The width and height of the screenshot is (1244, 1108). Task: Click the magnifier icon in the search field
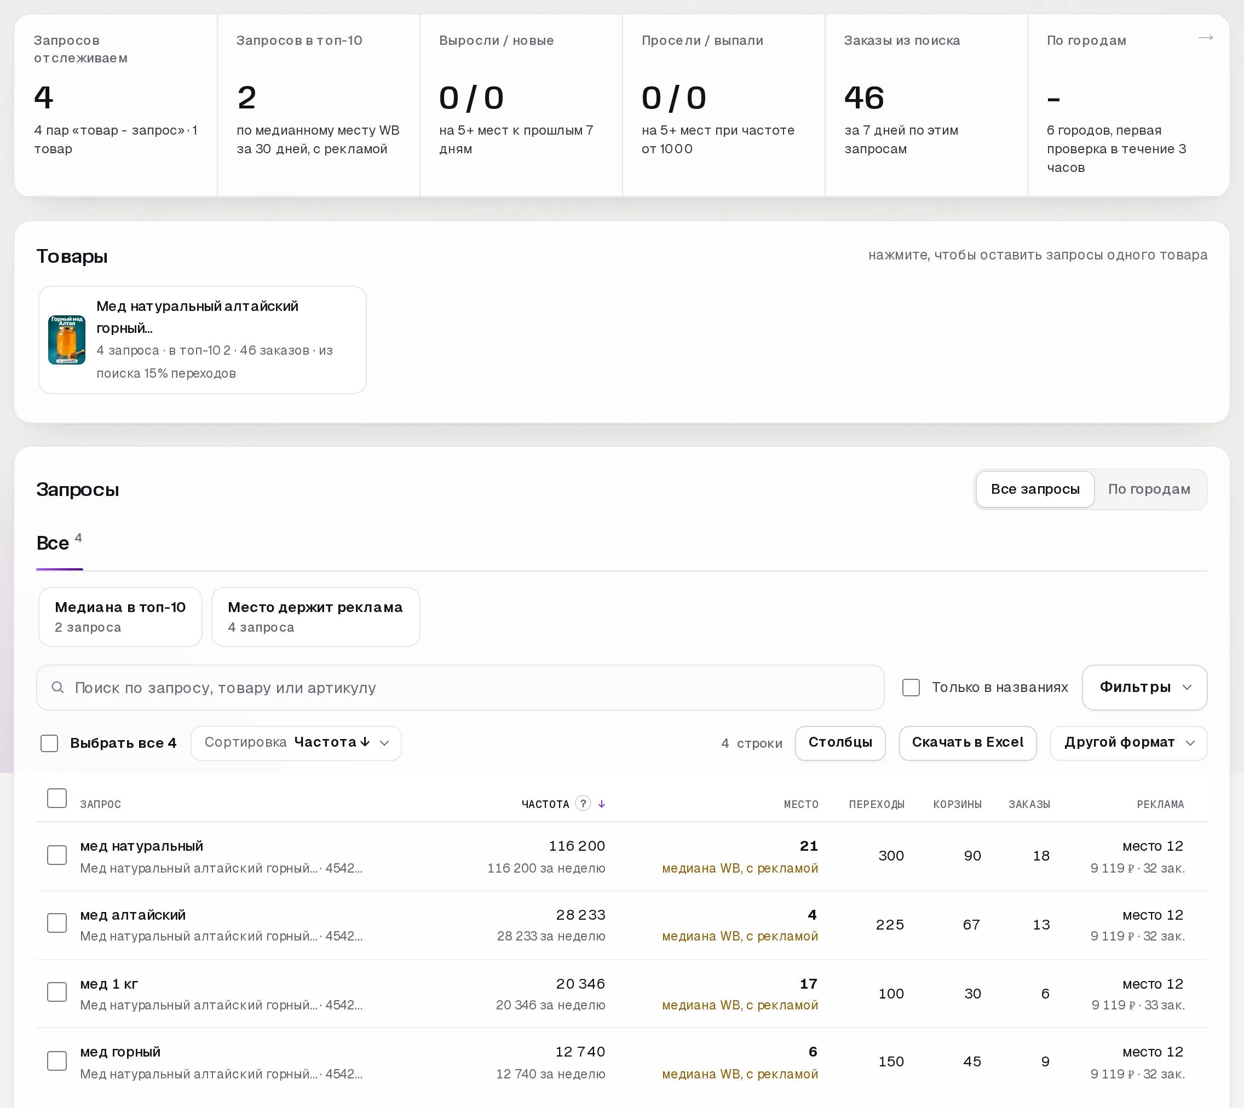click(x=58, y=688)
